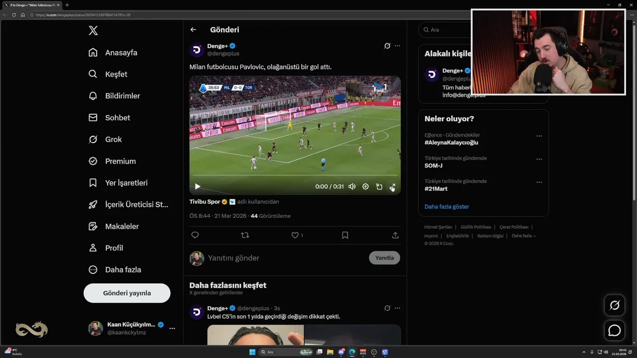Open OBS Studio from the taskbar

[374, 352]
